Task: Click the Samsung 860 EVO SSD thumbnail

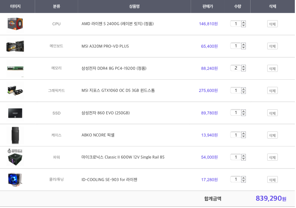Action: click(x=15, y=113)
